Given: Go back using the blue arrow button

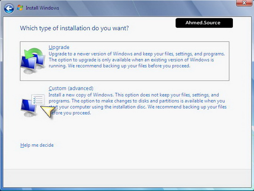Looking at the screenshot, I should (x=9, y=8).
